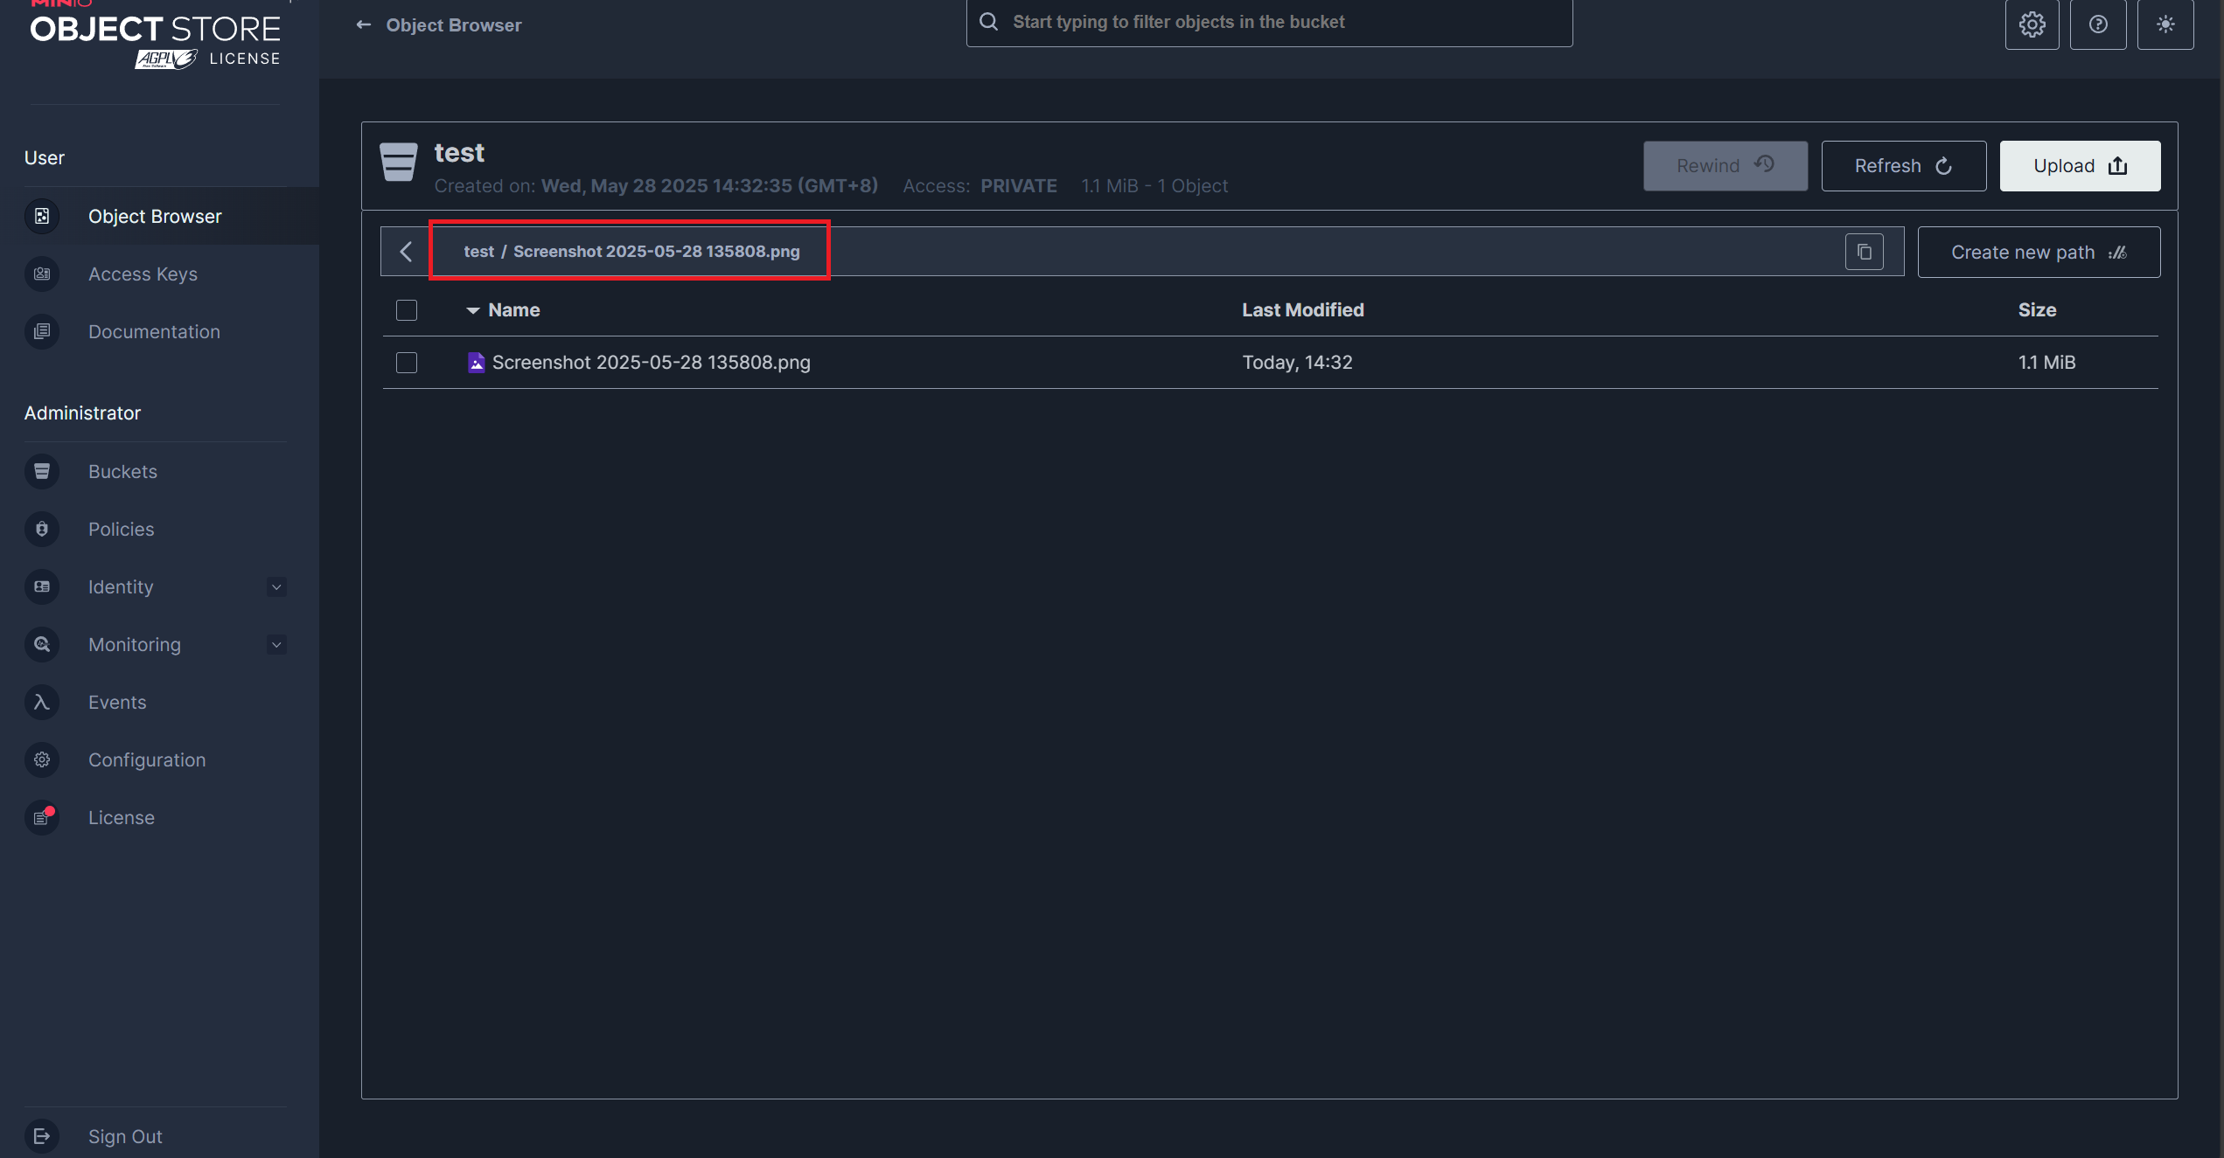
Task: Click the AGPL license logo
Action: point(166,59)
